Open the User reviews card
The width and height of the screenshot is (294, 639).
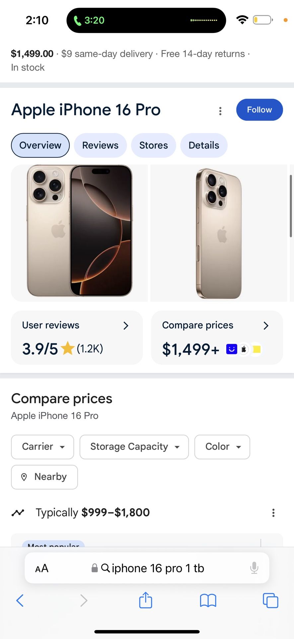pyautogui.click(x=77, y=337)
